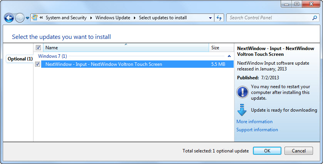The image size is (323, 164).
Task: Click the greyed Forward arrow button
Action: pyautogui.click(x=20, y=18)
